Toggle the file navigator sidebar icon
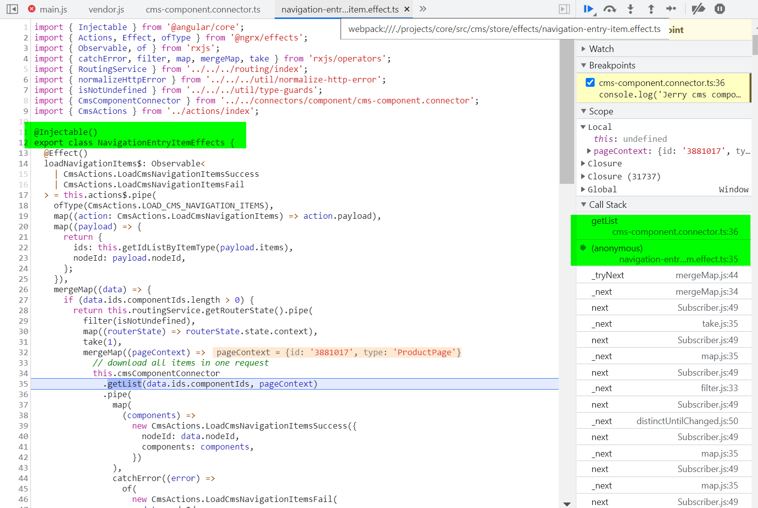This screenshot has width=758, height=508. [x=12, y=9]
